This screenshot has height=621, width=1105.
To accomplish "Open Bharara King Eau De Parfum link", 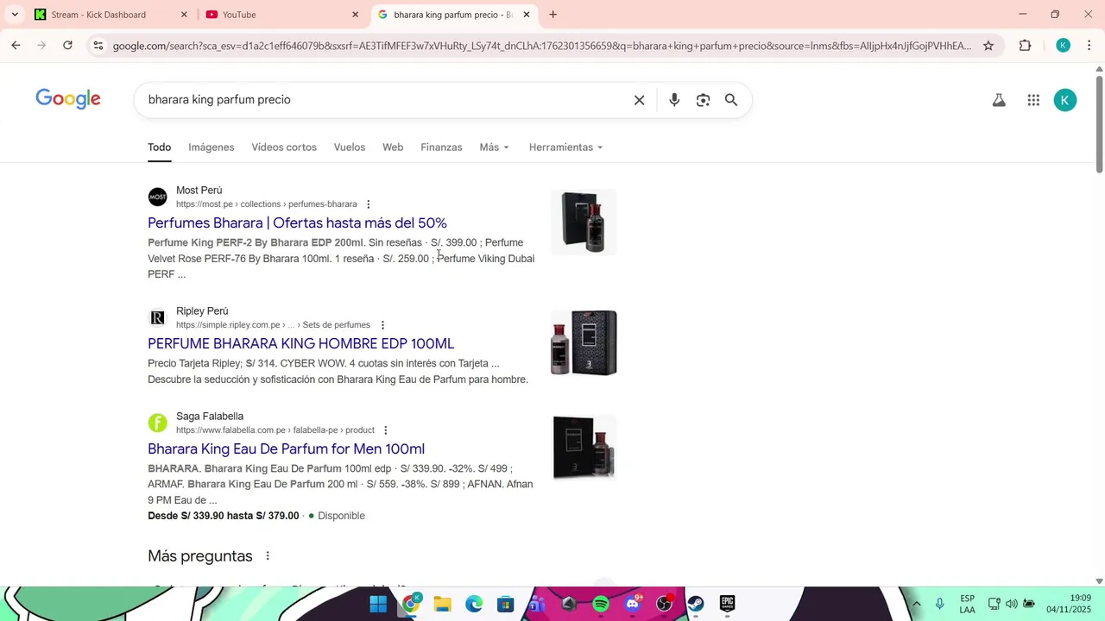I will (286, 449).
